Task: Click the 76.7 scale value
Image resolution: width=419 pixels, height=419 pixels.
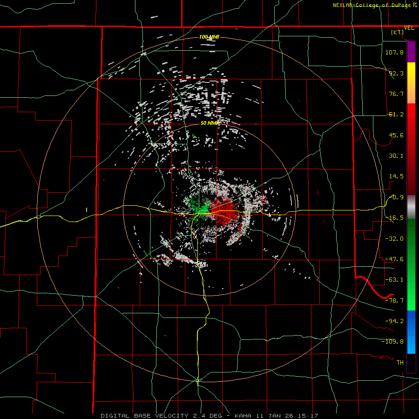Action: click(x=396, y=94)
